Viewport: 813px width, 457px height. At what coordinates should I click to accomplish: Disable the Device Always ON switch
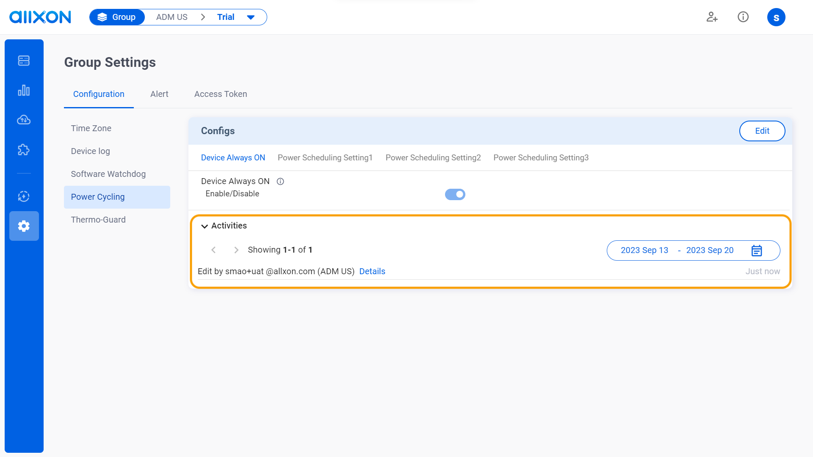pyautogui.click(x=455, y=194)
